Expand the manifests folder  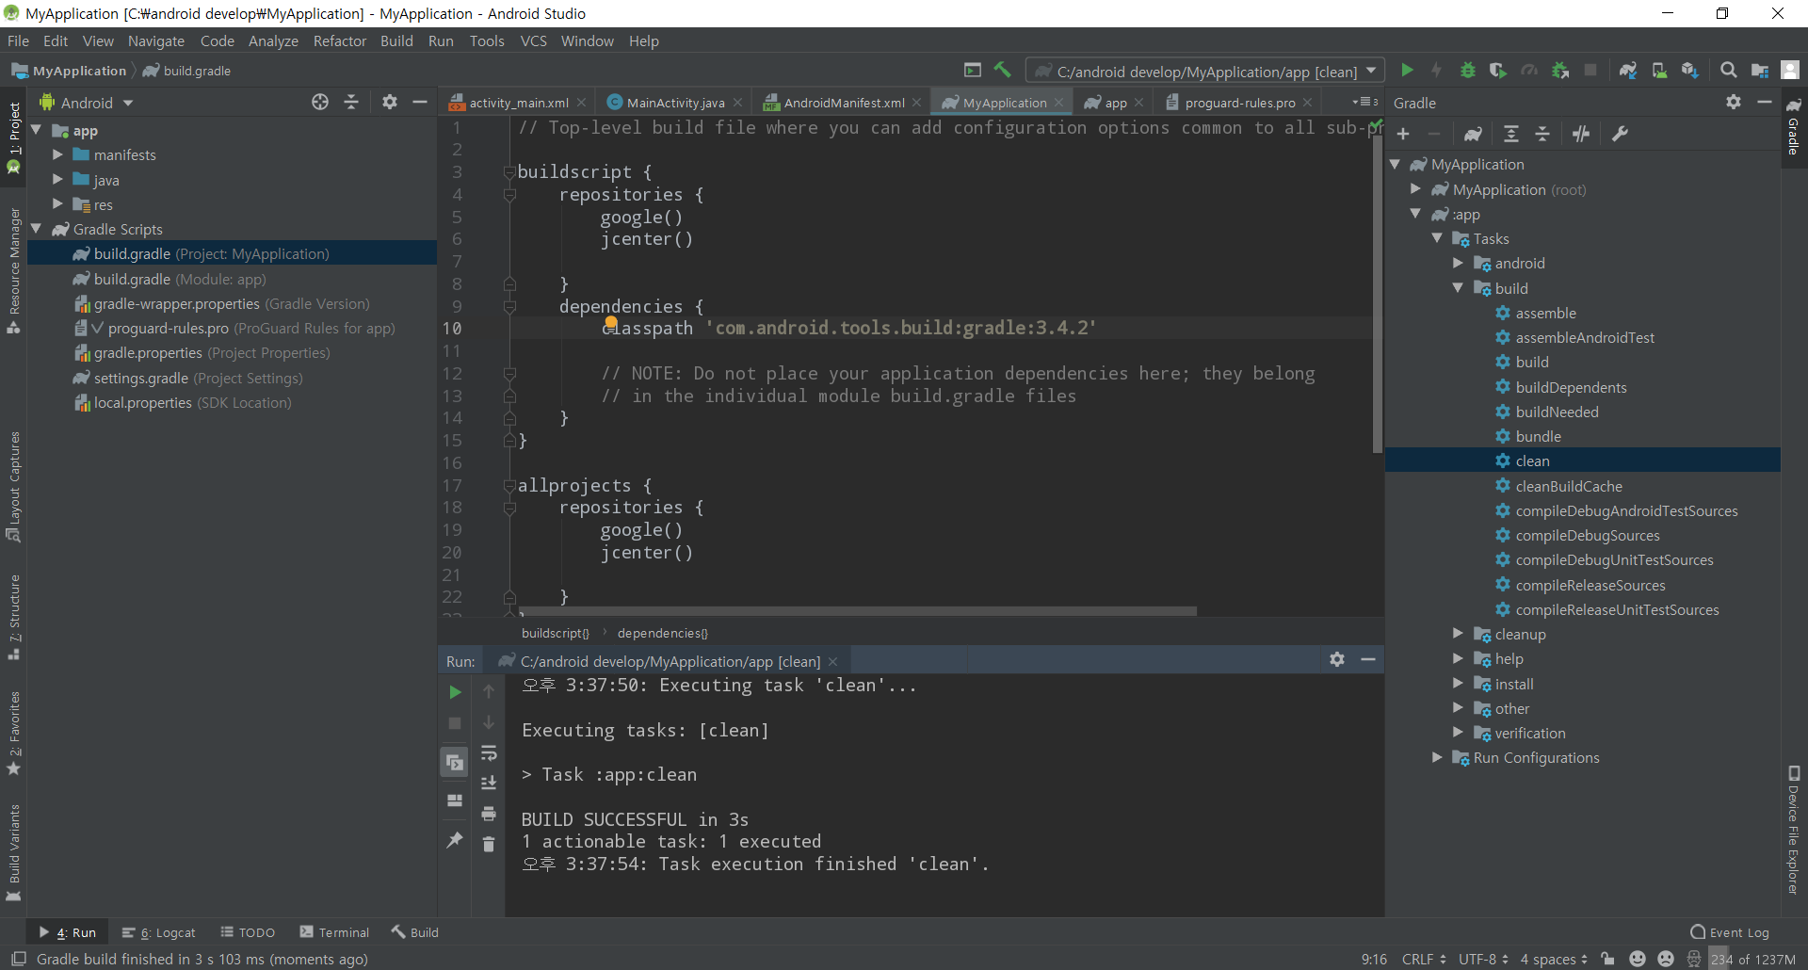tap(57, 154)
